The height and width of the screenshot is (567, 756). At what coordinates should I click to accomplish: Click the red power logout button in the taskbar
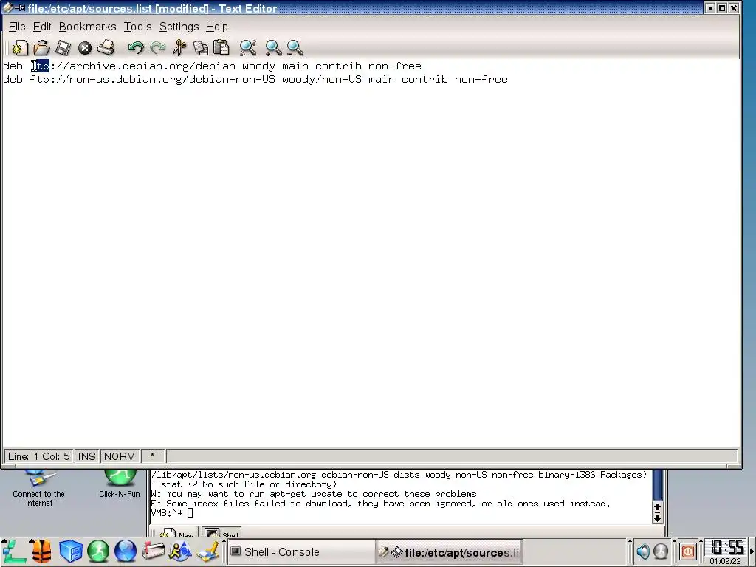(688, 551)
